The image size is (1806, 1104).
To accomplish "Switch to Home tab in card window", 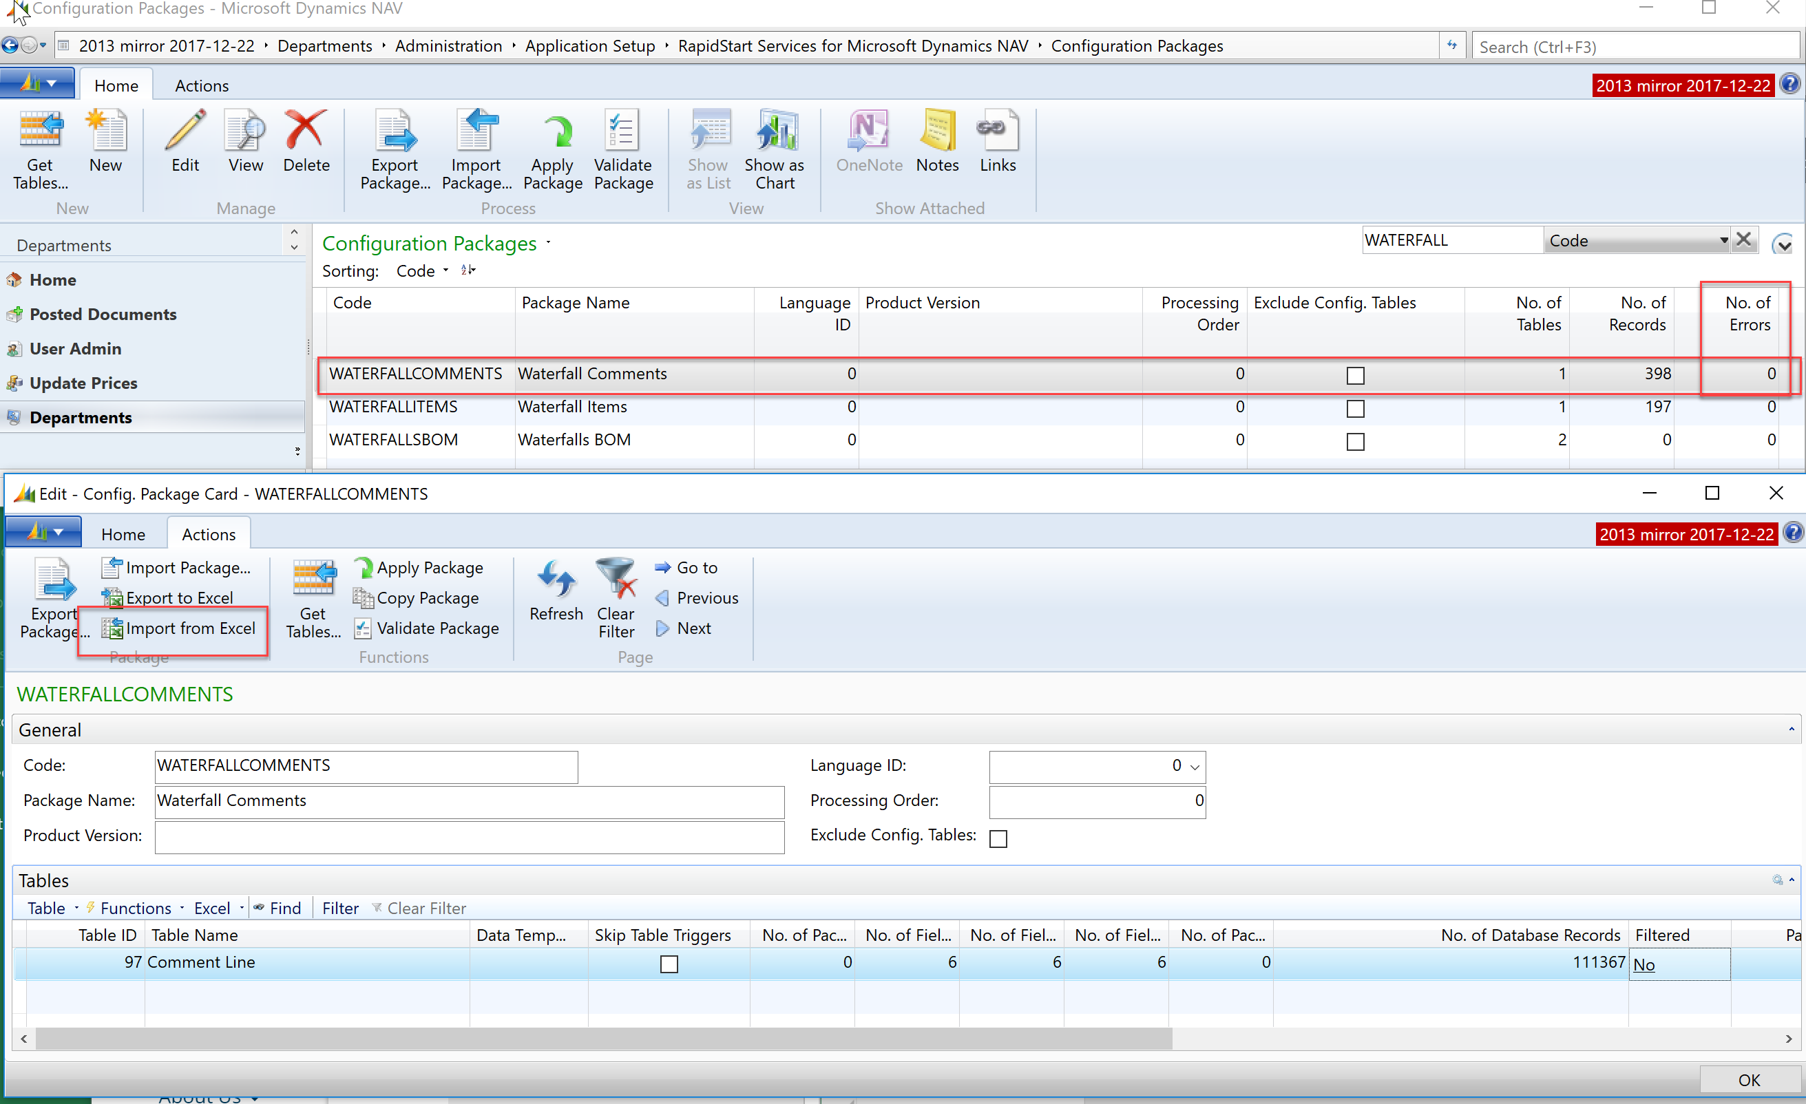I will click(x=123, y=534).
